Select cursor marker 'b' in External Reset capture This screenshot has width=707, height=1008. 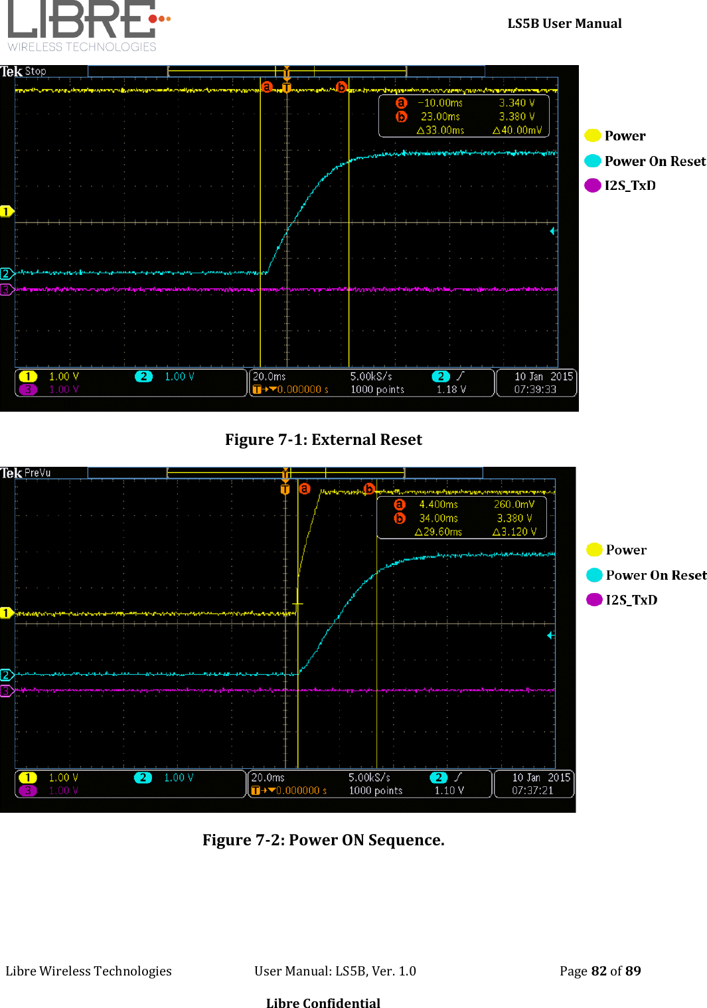point(341,86)
